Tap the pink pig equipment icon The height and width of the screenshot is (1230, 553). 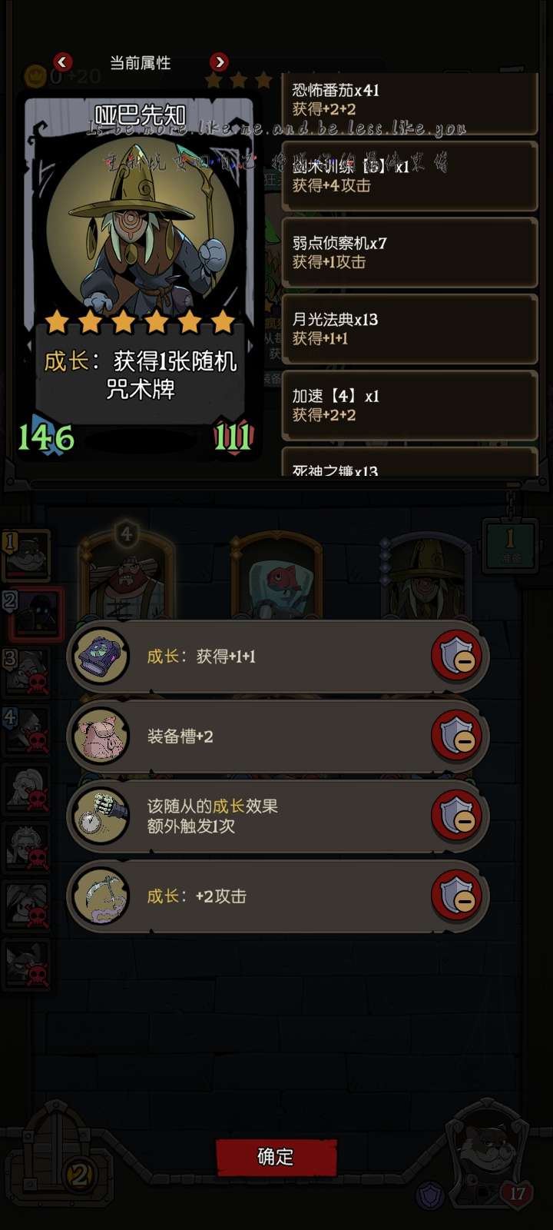click(101, 736)
